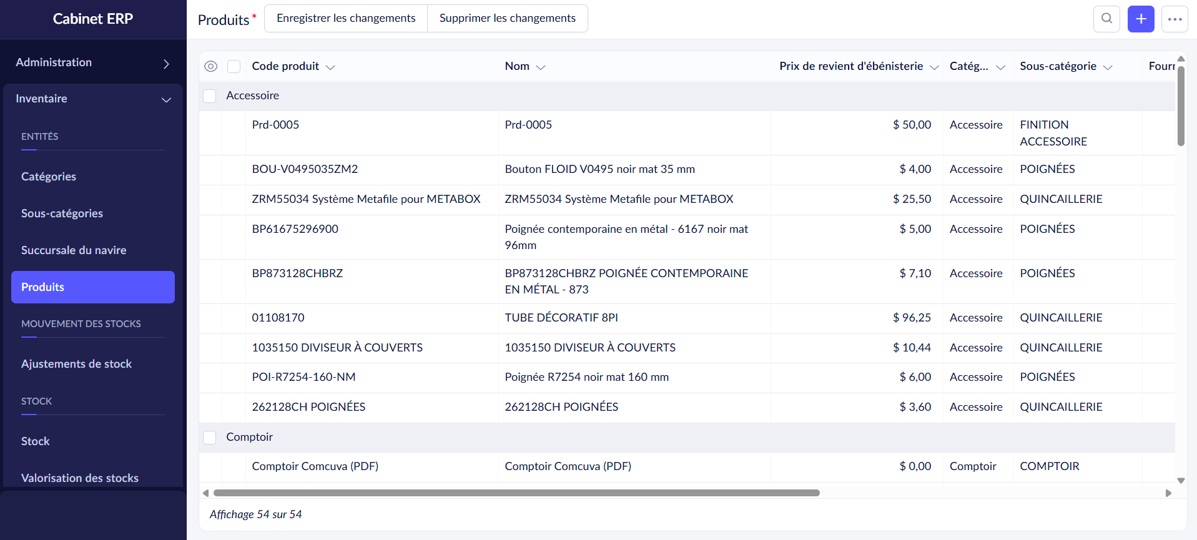Viewport: 1197px width, 540px height.
Task: Toggle the eye column visibility icon
Action: click(211, 66)
